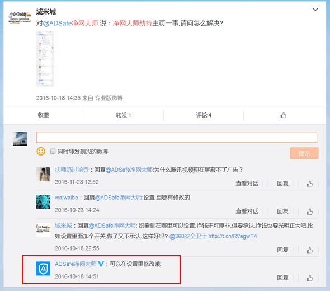Like 域米城's 22:55 comment
Viewport: 330px width, 291px height.
[x=310, y=250]
